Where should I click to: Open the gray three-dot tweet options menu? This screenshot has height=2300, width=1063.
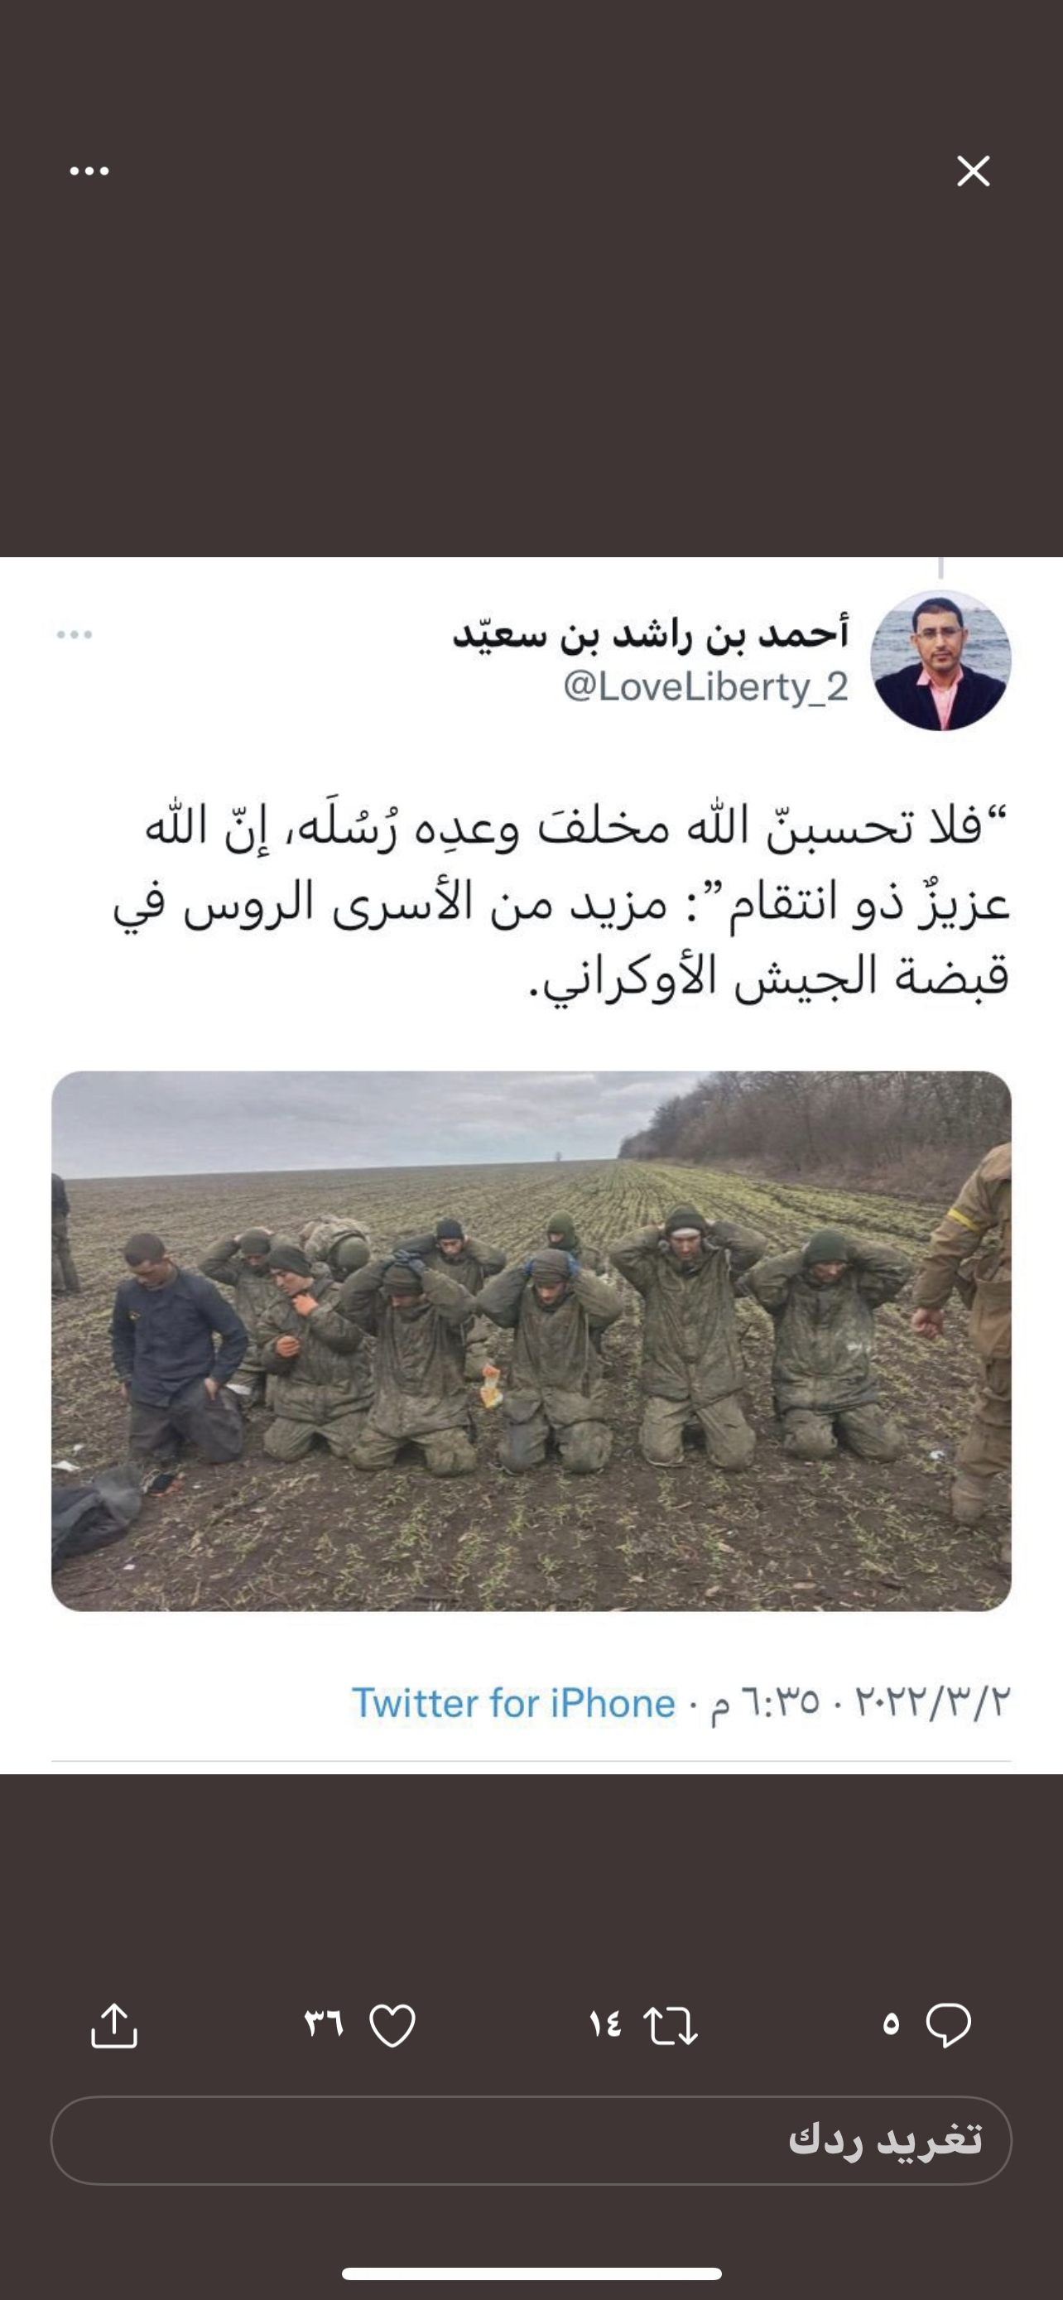click(74, 635)
